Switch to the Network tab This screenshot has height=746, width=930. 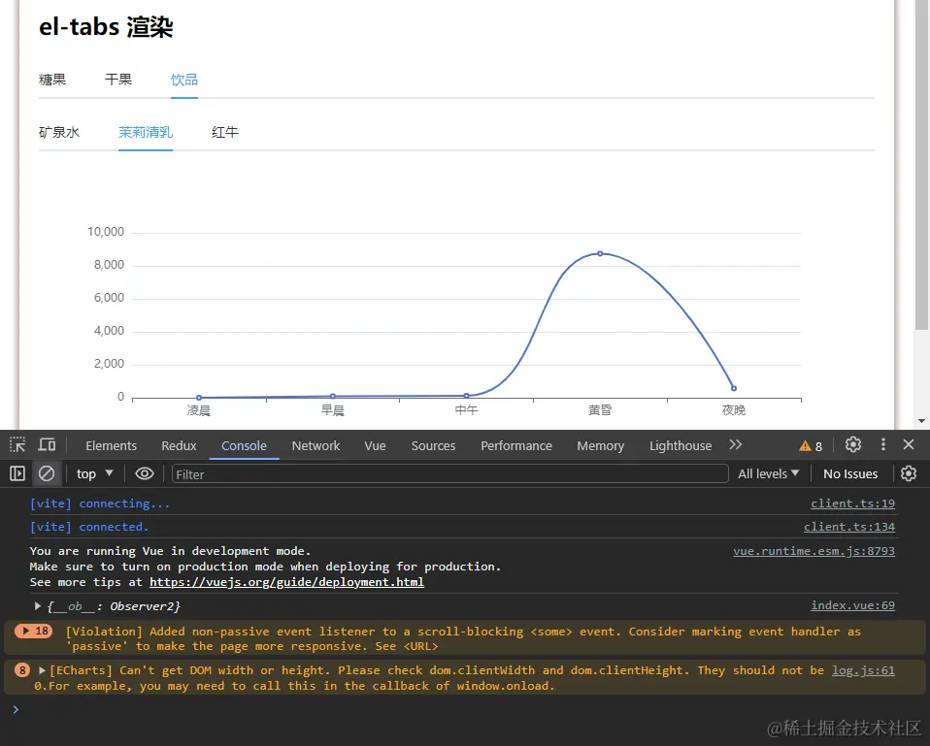pyautogui.click(x=316, y=446)
